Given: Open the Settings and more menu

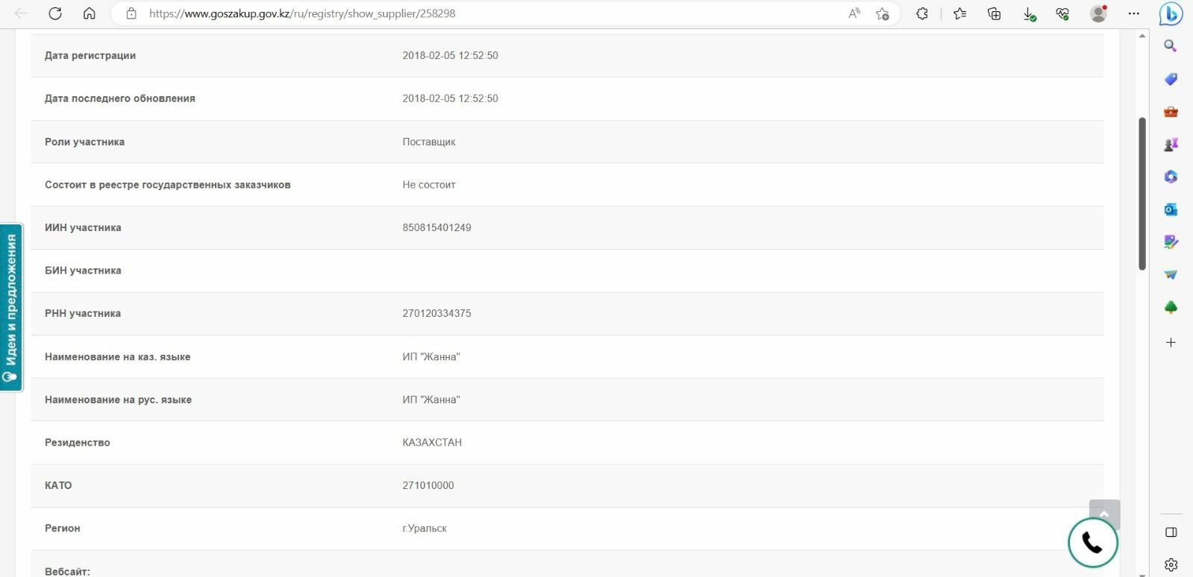Looking at the screenshot, I should 1134,13.
